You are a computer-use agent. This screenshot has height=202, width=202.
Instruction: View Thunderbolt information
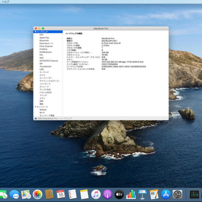click(x=45, y=67)
